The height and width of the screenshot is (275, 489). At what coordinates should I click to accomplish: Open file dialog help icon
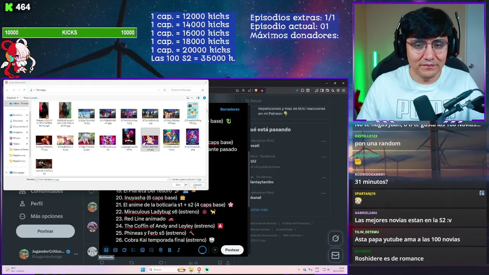click(x=204, y=98)
